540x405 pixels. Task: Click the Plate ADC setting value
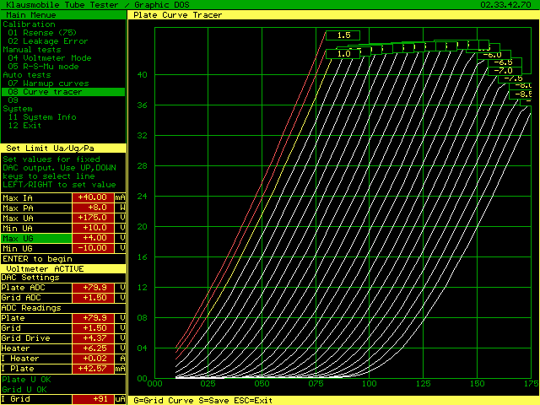(x=95, y=287)
